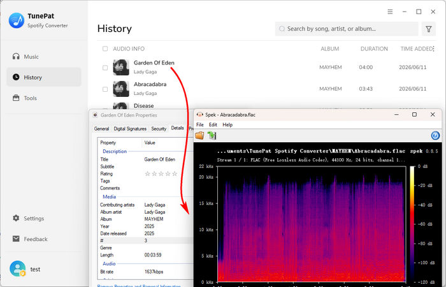Screen dimensions: 446x287
Task: Click the Properties window title icon
Action: pyautogui.click(x=96, y=115)
